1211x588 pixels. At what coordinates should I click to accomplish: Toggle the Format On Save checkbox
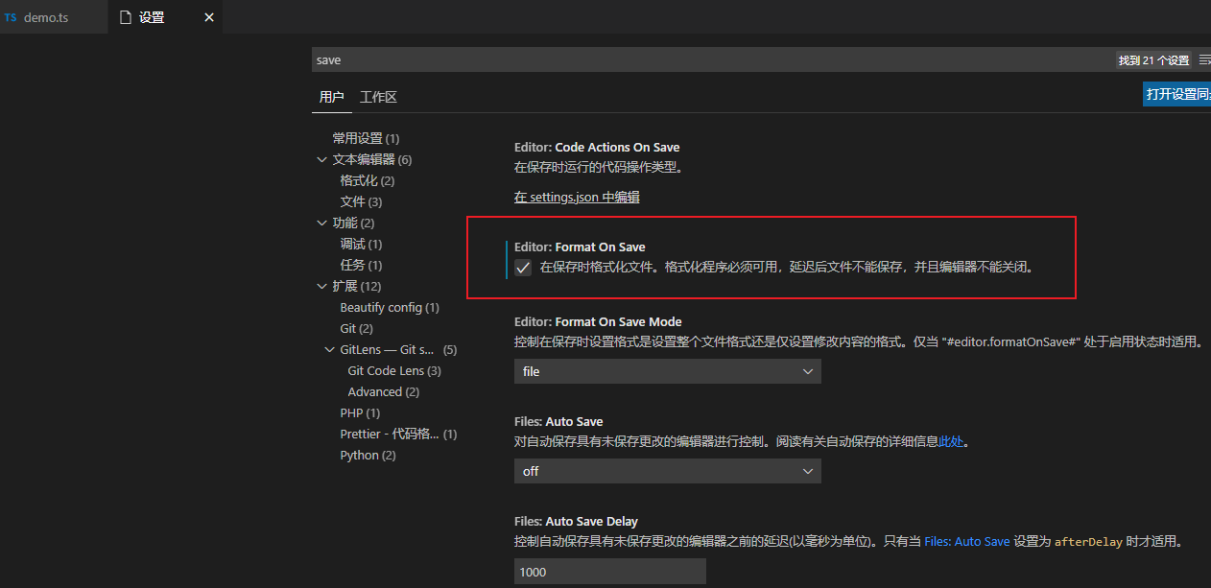click(523, 268)
